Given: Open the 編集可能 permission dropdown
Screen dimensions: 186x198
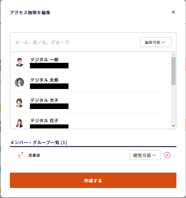Looking at the screenshot, I should point(155,42).
